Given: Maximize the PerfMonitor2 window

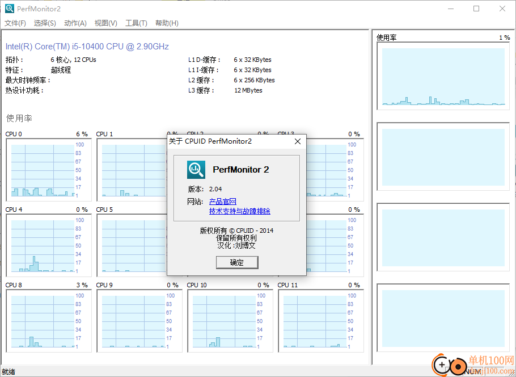Looking at the screenshot, I should [x=476, y=9].
